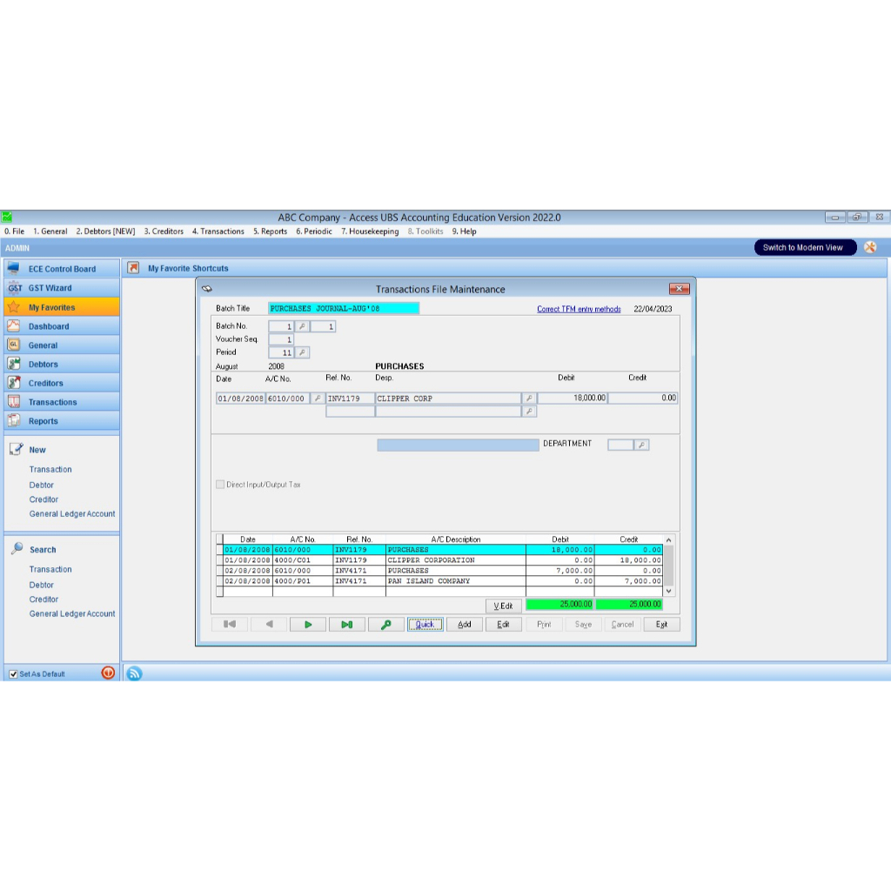891x891 pixels.
Task: Tick the Direct Input/Output Tax checkbox
Action: (220, 484)
